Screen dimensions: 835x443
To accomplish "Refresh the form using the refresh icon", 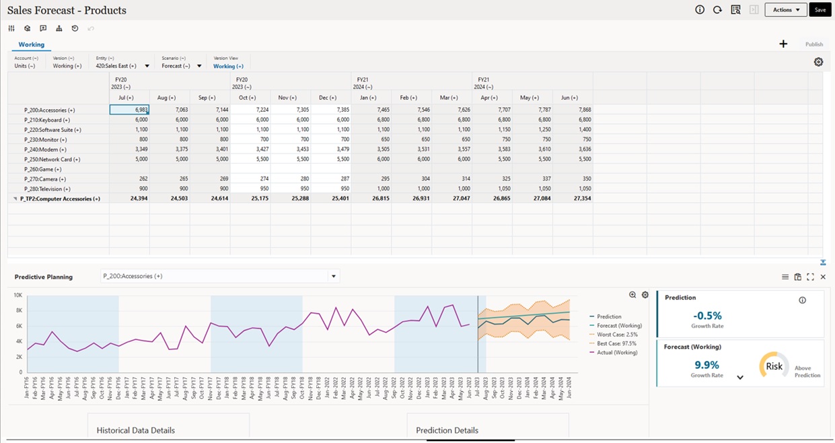I will [x=718, y=9].
